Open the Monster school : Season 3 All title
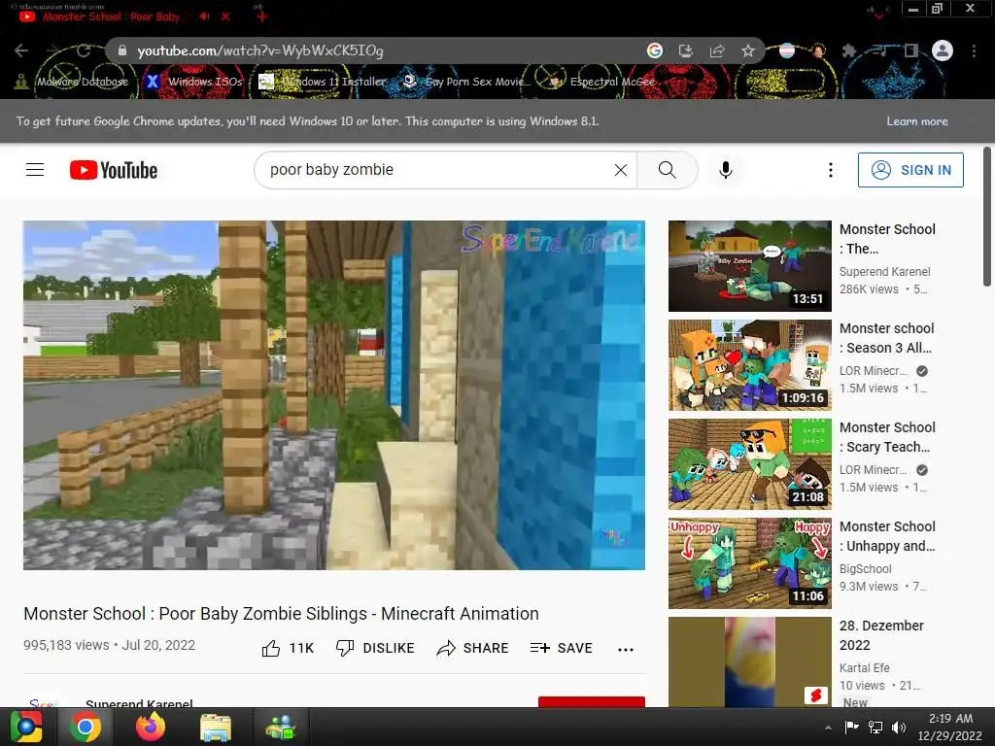 886,338
